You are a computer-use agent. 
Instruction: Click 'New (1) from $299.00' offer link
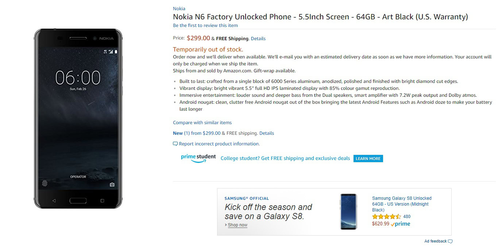click(x=197, y=133)
